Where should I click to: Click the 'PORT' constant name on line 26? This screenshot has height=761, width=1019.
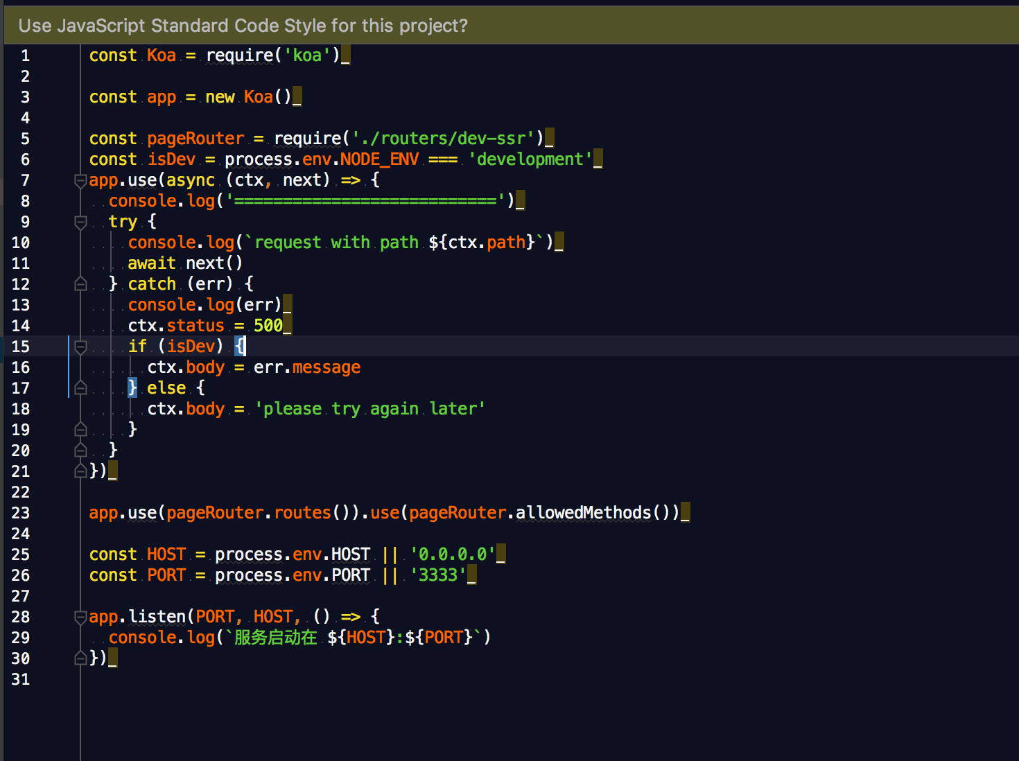point(166,575)
